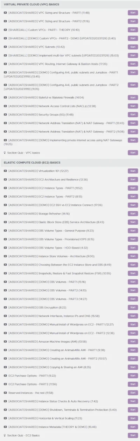Click video icon next to Virtualization 101
Viewport: 140px width, 441px height.
5,171
